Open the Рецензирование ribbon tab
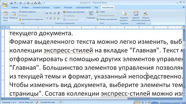This screenshot has height=104, width=186. (83, 8)
